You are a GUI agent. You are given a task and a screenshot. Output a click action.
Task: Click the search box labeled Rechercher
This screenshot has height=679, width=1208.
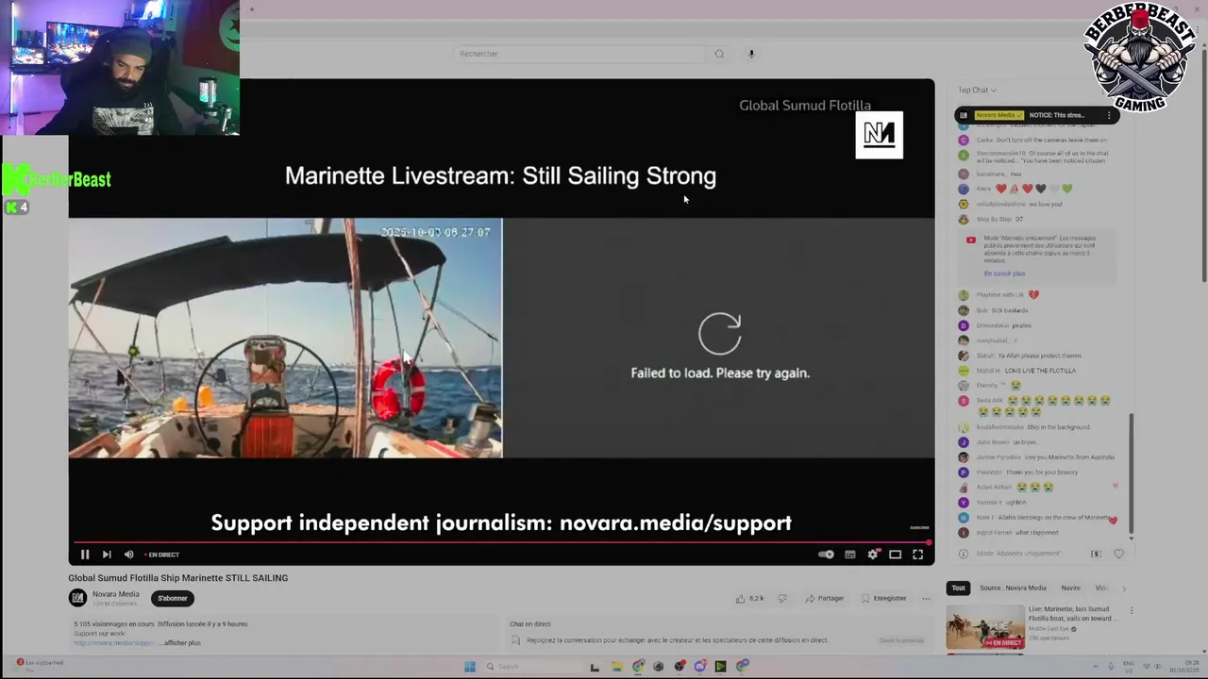579,54
